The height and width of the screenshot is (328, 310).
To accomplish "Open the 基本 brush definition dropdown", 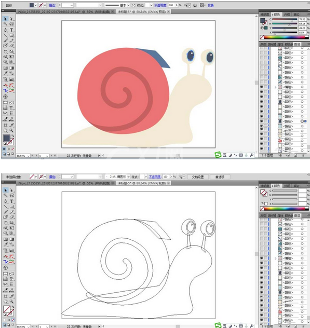I will pos(128,5).
